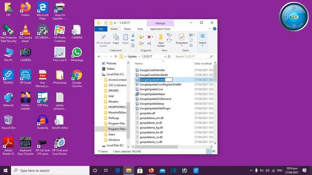Open This PC desktop icon

8,54
